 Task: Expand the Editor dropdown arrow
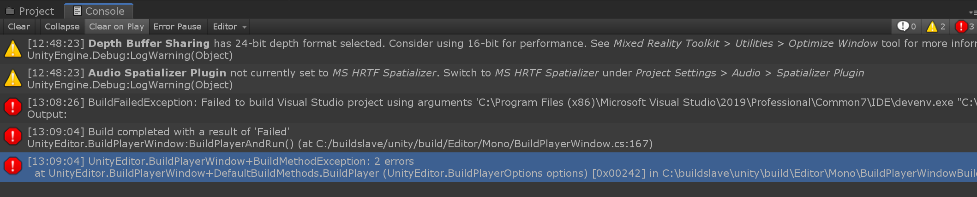coord(245,28)
